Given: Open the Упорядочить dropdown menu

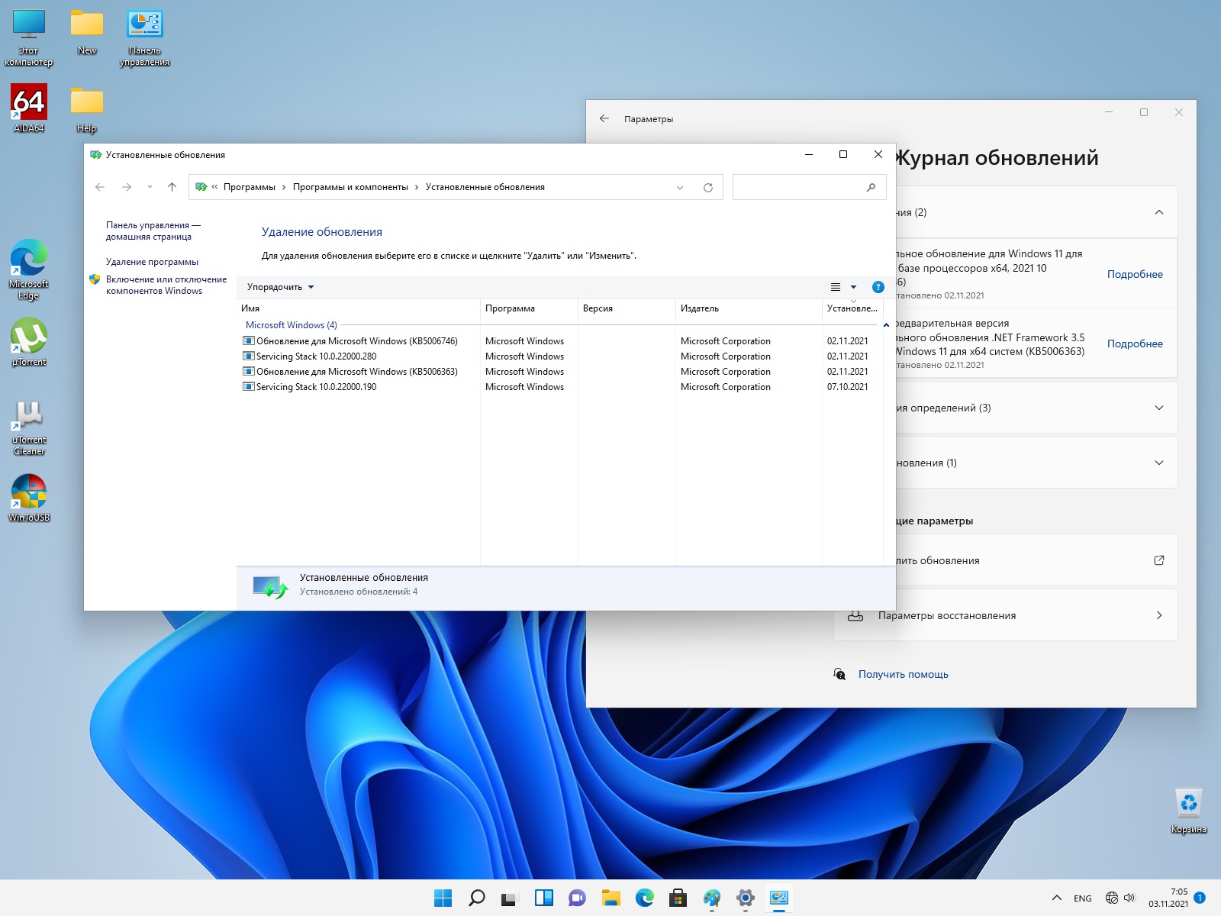Looking at the screenshot, I should click(x=280, y=287).
